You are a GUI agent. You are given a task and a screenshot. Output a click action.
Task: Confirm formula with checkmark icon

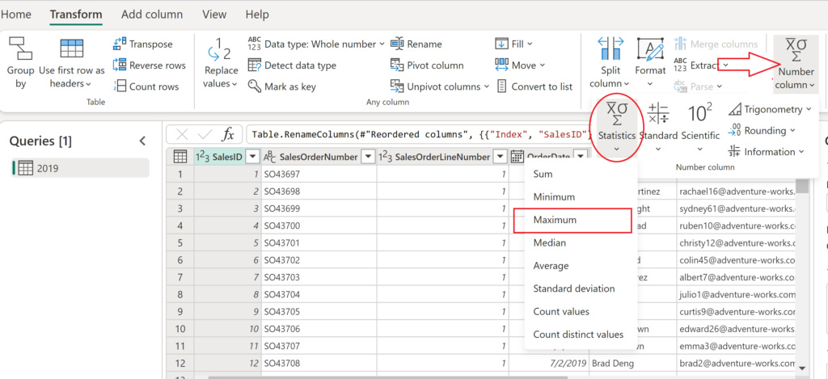point(205,135)
